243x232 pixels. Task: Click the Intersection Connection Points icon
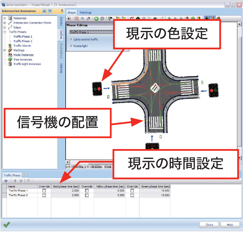pyautogui.click(x=10, y=23)
